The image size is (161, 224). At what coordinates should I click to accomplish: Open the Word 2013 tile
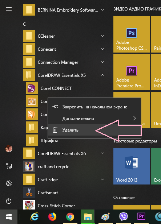[132, 166]
